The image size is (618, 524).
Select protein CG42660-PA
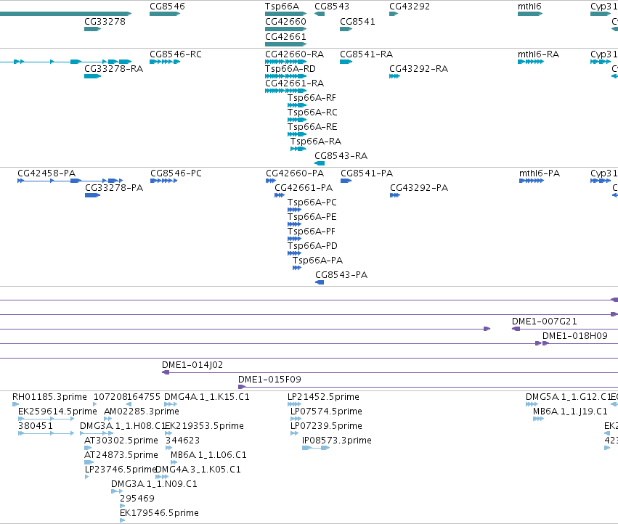pos(271,181)
